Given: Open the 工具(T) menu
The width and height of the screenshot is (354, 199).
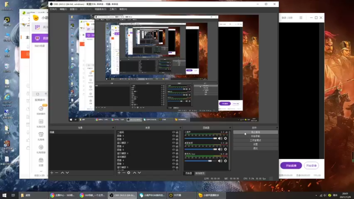Looking at the screenshot, I should tap(113, 9).
